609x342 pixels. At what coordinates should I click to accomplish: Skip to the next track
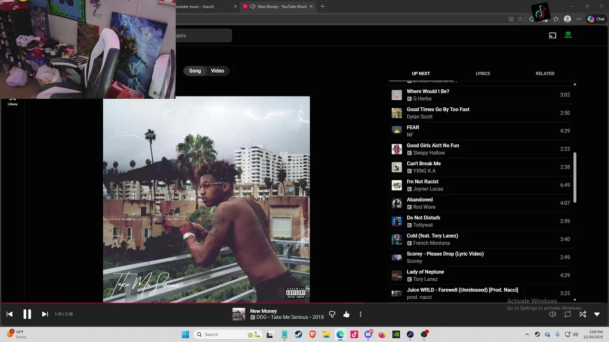[x=45, y=314]
